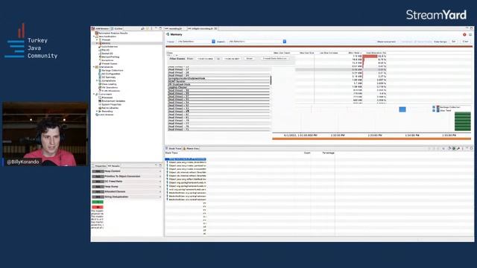Maximize the Results panel with its top-right icon
477x268 pixels.
(160, 165)
